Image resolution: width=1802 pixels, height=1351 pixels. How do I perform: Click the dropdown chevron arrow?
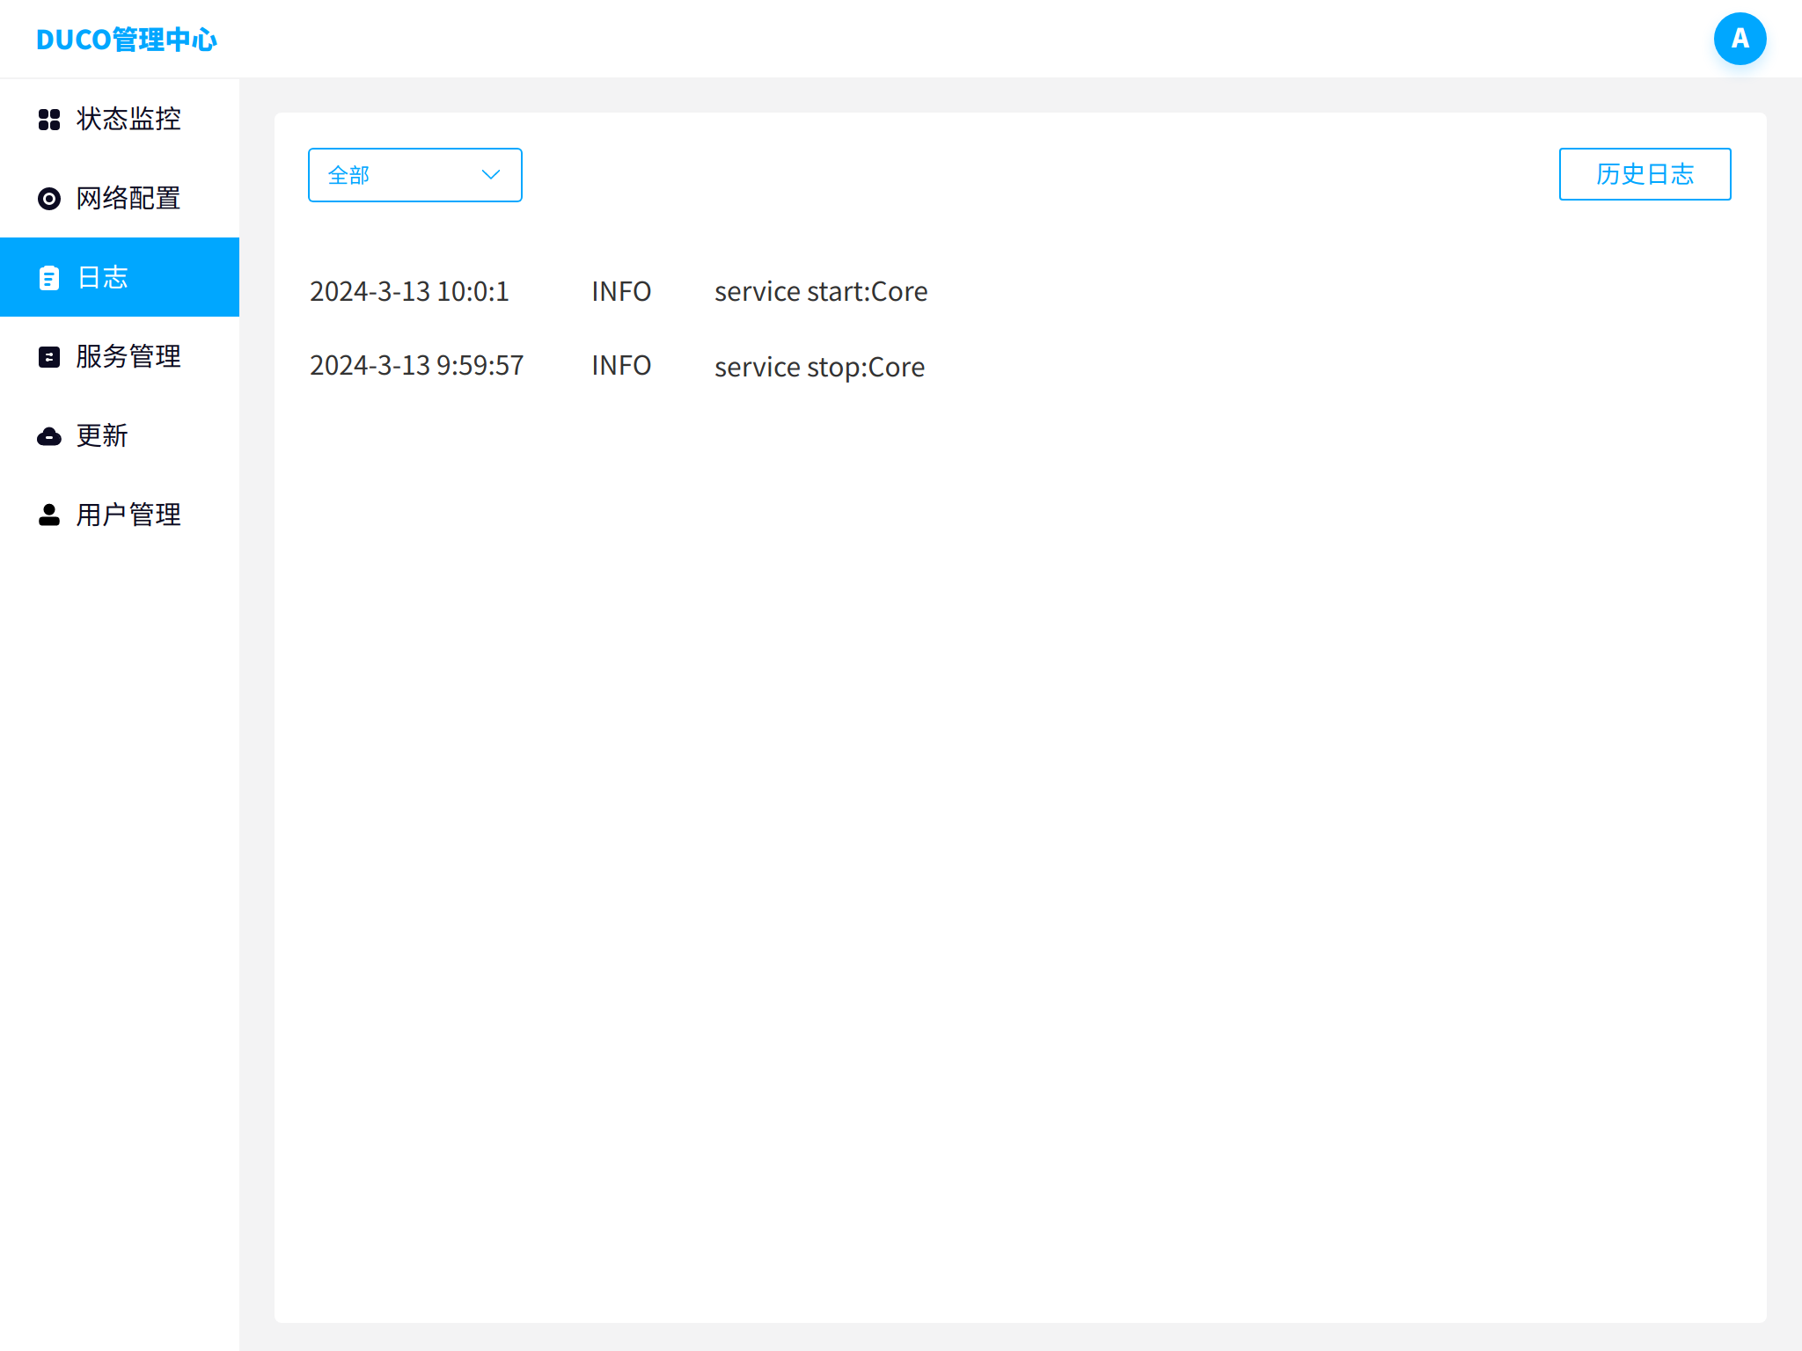click(491, 175)
